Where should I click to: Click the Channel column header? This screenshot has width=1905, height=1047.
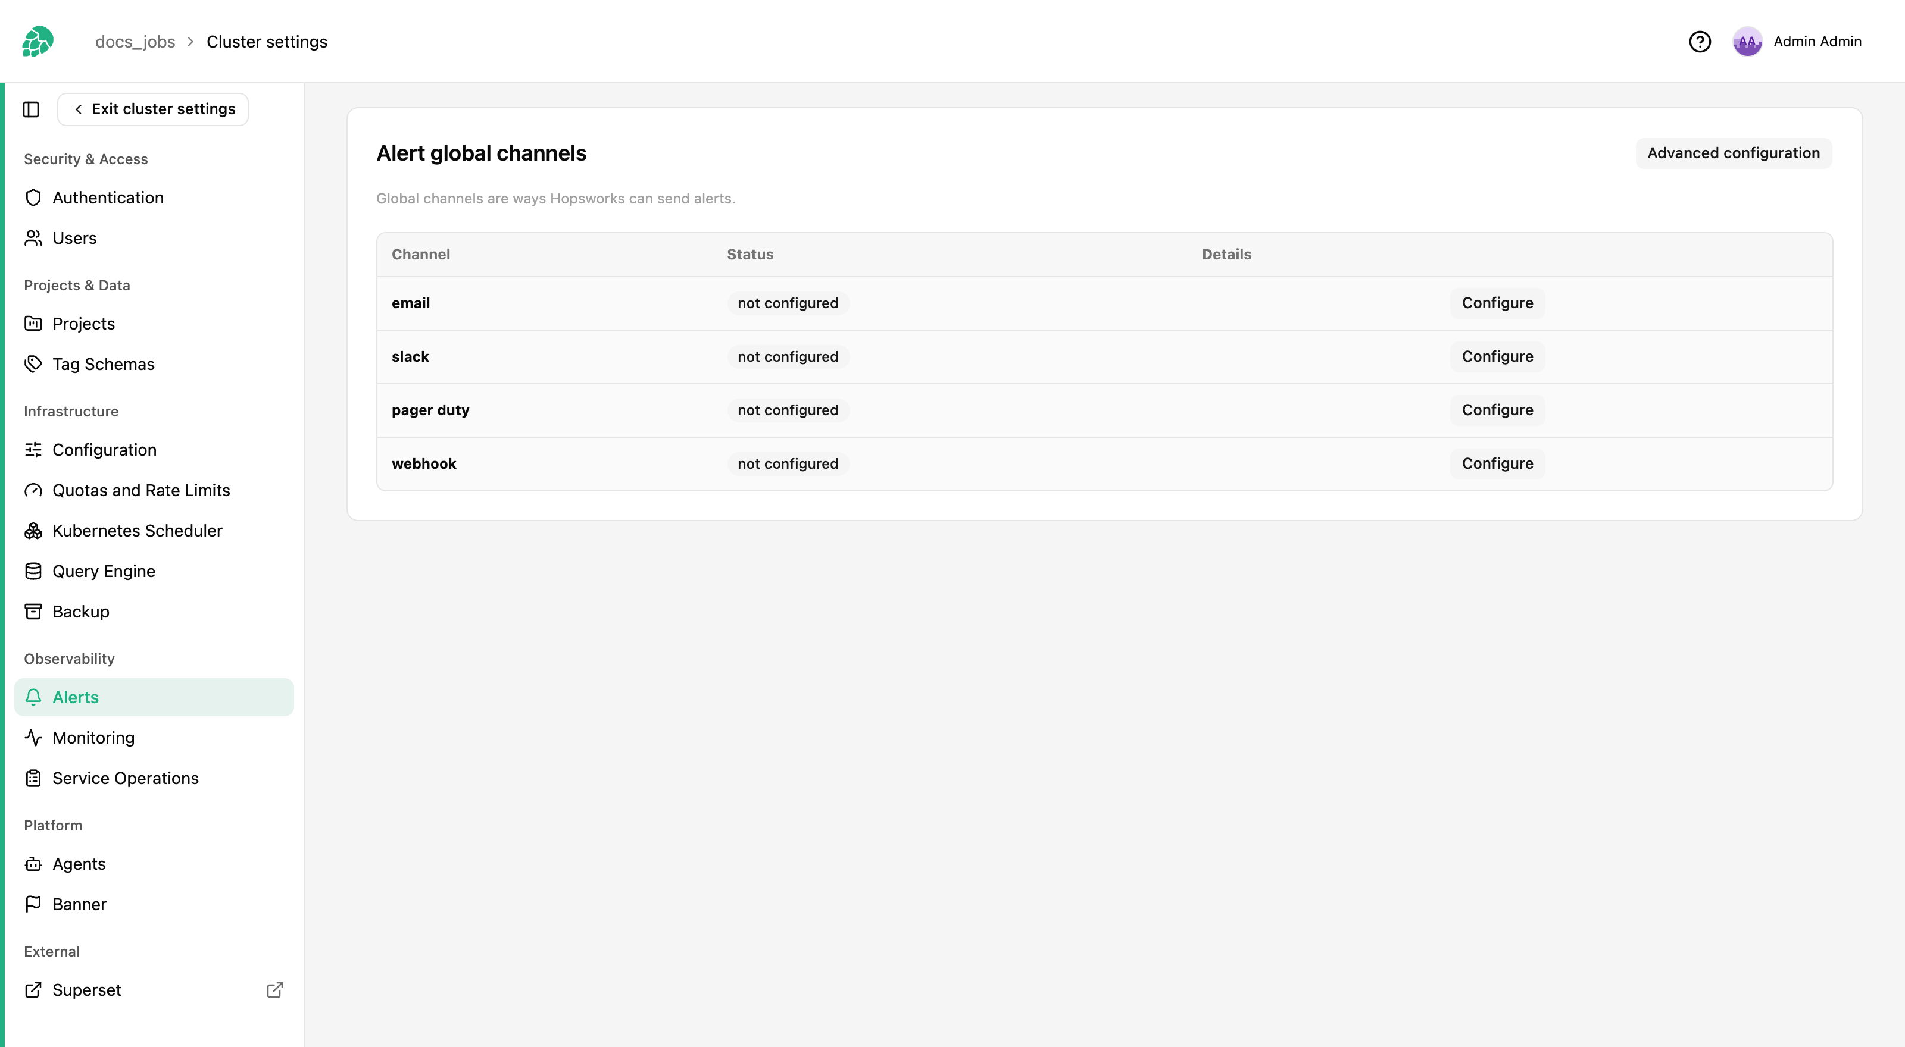[x=421, y=254]
